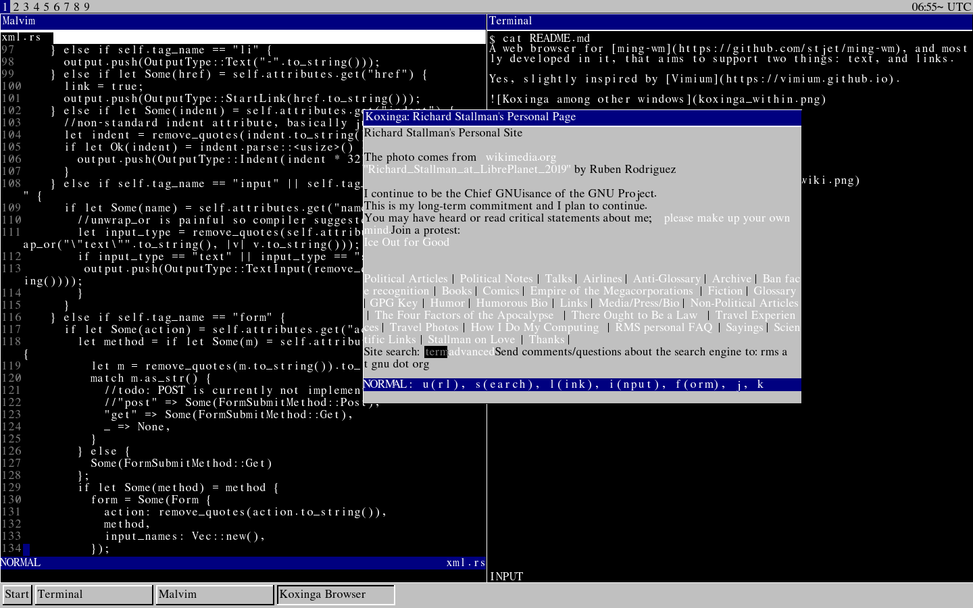This screenshot has height=608, width=973.
Task: Switch to workspace 2
Action: click(x=16, y=7)
